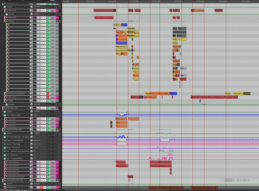Click knob on Wet / Transient Killer envelope
Screen dimensions: 259x191
point(31,159)
